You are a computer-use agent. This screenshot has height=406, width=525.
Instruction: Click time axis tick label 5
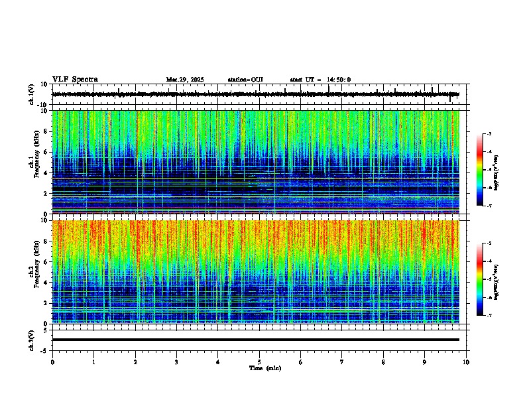(259, 362)
